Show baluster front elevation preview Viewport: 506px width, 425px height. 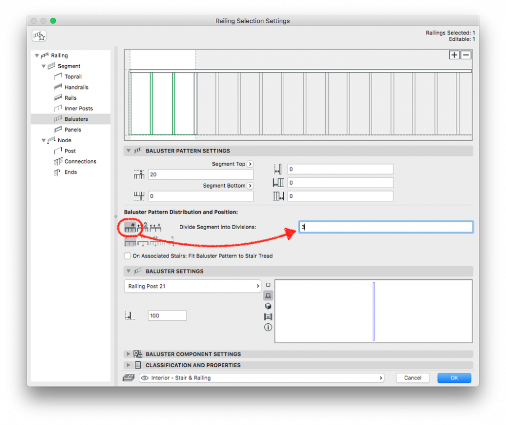click(x=268, y=295)
